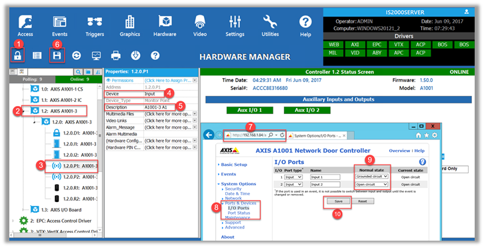Image resolution: width=484 pixels, height=248 pixels.
Task: Open Events in AXIS web menu
Action: (x=229, y=174)
